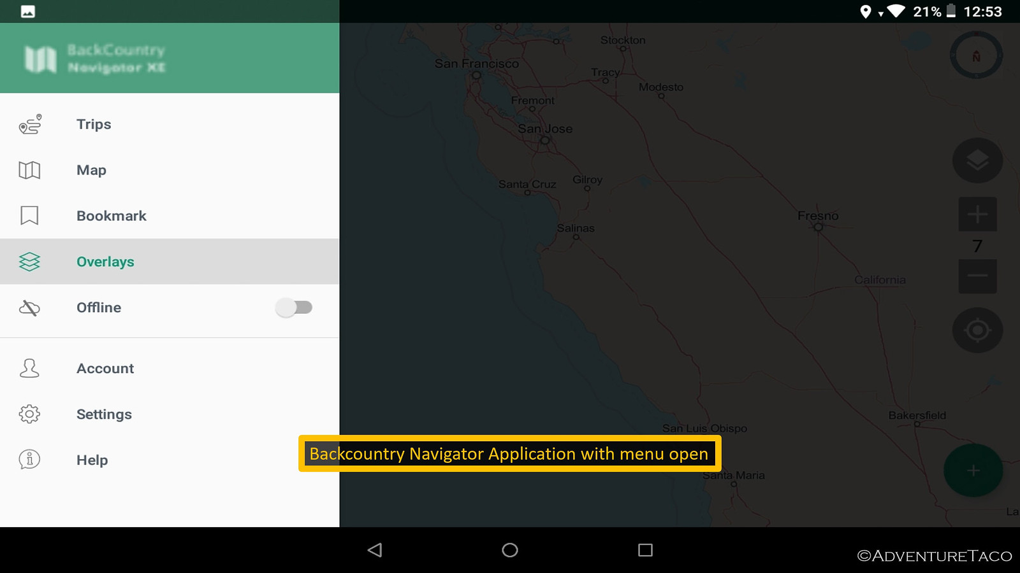The height and width of the screenshot is (573, 1020).
Task: Choose the Trips menu entry
Action: pos(170,124)
